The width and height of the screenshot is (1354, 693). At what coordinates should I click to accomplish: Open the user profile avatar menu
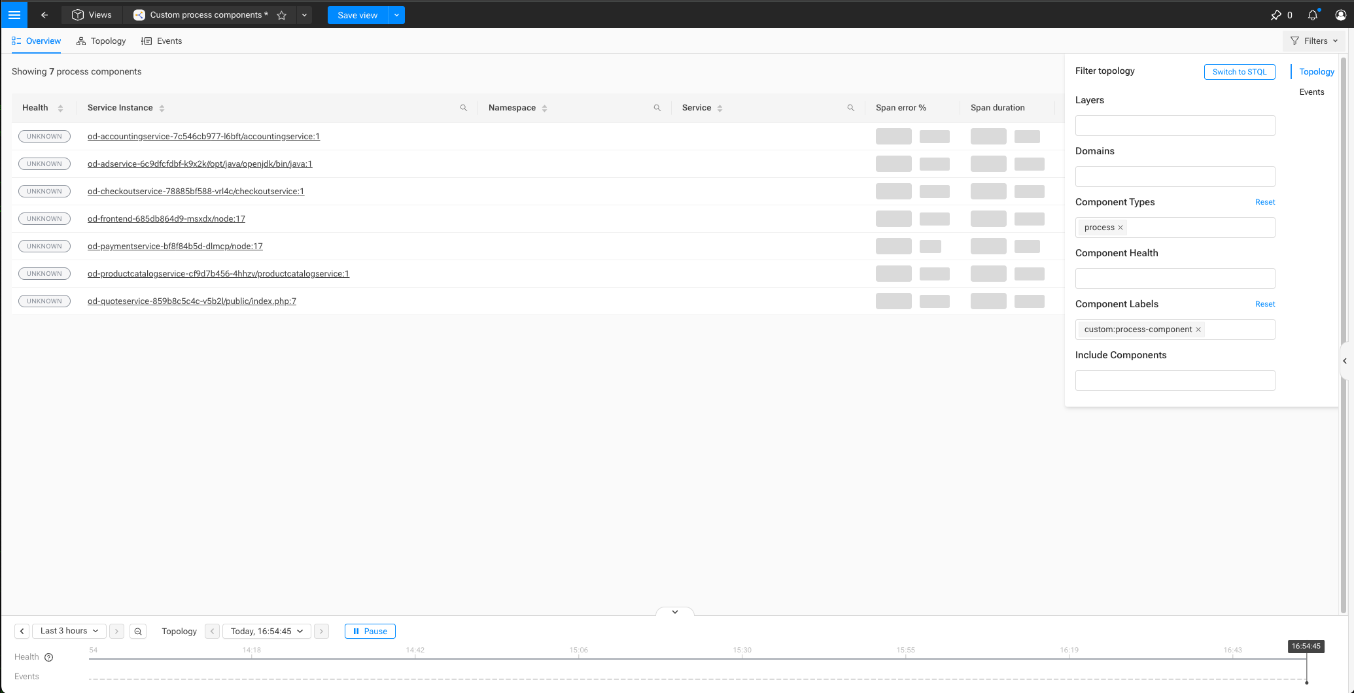(1340, 14)
